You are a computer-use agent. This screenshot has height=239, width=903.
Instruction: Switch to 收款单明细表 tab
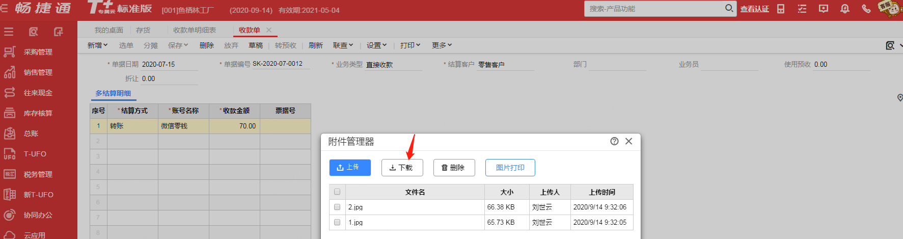tap(195, 30)
